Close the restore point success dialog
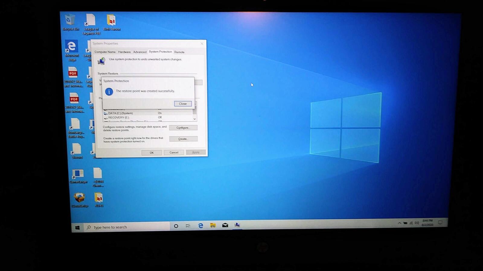483x271 pixels. [183, 104]
